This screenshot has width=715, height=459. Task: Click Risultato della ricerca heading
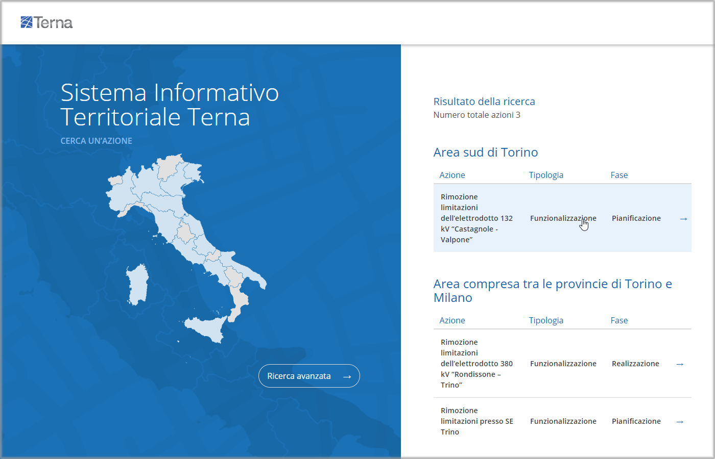[x=484, y=101]
